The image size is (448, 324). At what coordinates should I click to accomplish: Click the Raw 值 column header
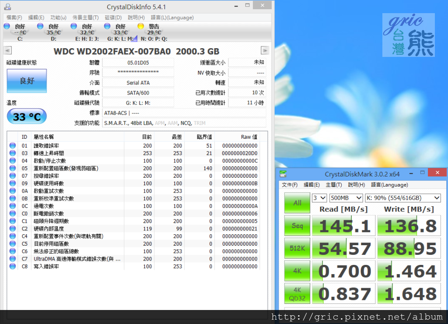point(249,137)
